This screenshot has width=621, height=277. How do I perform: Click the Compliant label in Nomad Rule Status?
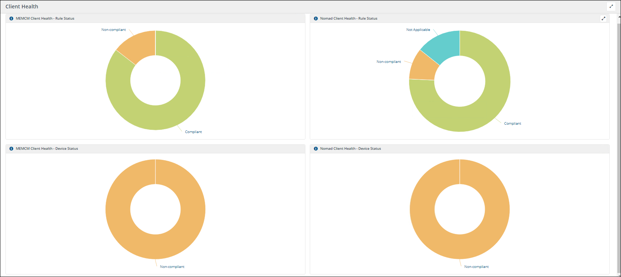pos(513,124)
